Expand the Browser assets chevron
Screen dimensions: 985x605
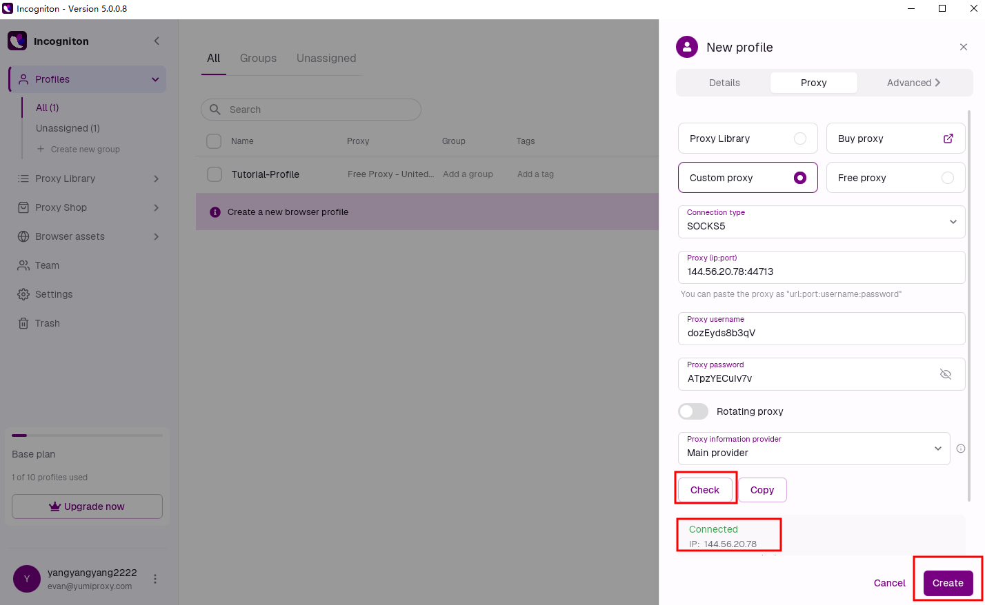tap(157, 236)
